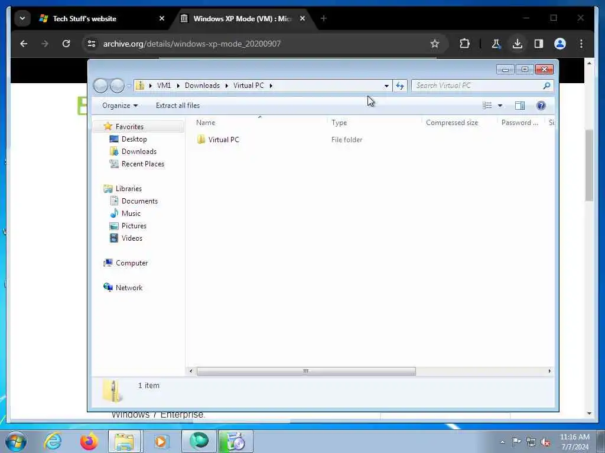Open Downloads in Favorites
605x453 pixels.
[x=139, y=152]
